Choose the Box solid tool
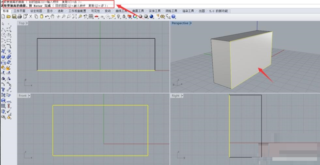This screenshot has width=320, height=165. pyautogui.click(x=3, y=57)
